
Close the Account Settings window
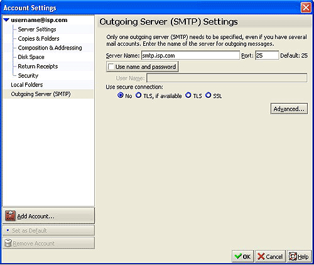tap(306, 8)
